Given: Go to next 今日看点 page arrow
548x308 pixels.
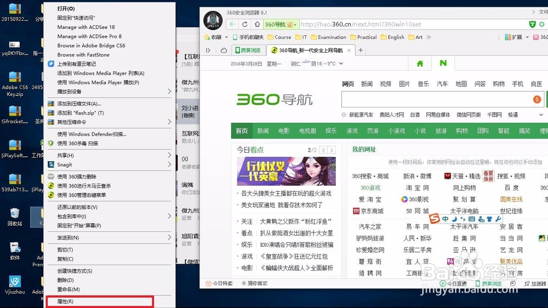Looking at the screenshot, I should [x=332, y=150].
